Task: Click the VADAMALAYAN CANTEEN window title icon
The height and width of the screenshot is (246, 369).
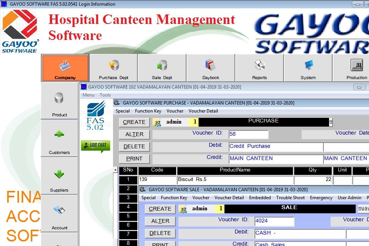Action: [84, 87]
